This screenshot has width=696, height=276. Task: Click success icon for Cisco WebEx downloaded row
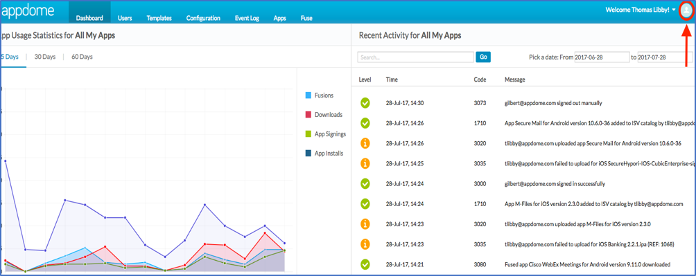click(x=365, y=264)
